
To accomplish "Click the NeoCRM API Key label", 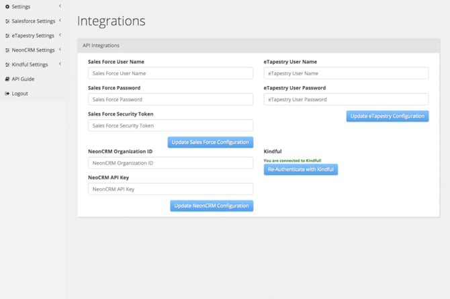I will point(109,177).
